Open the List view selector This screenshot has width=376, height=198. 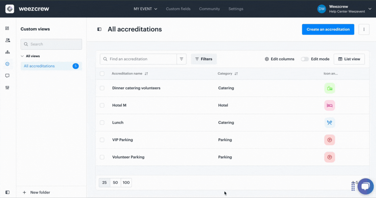(349, 59)
